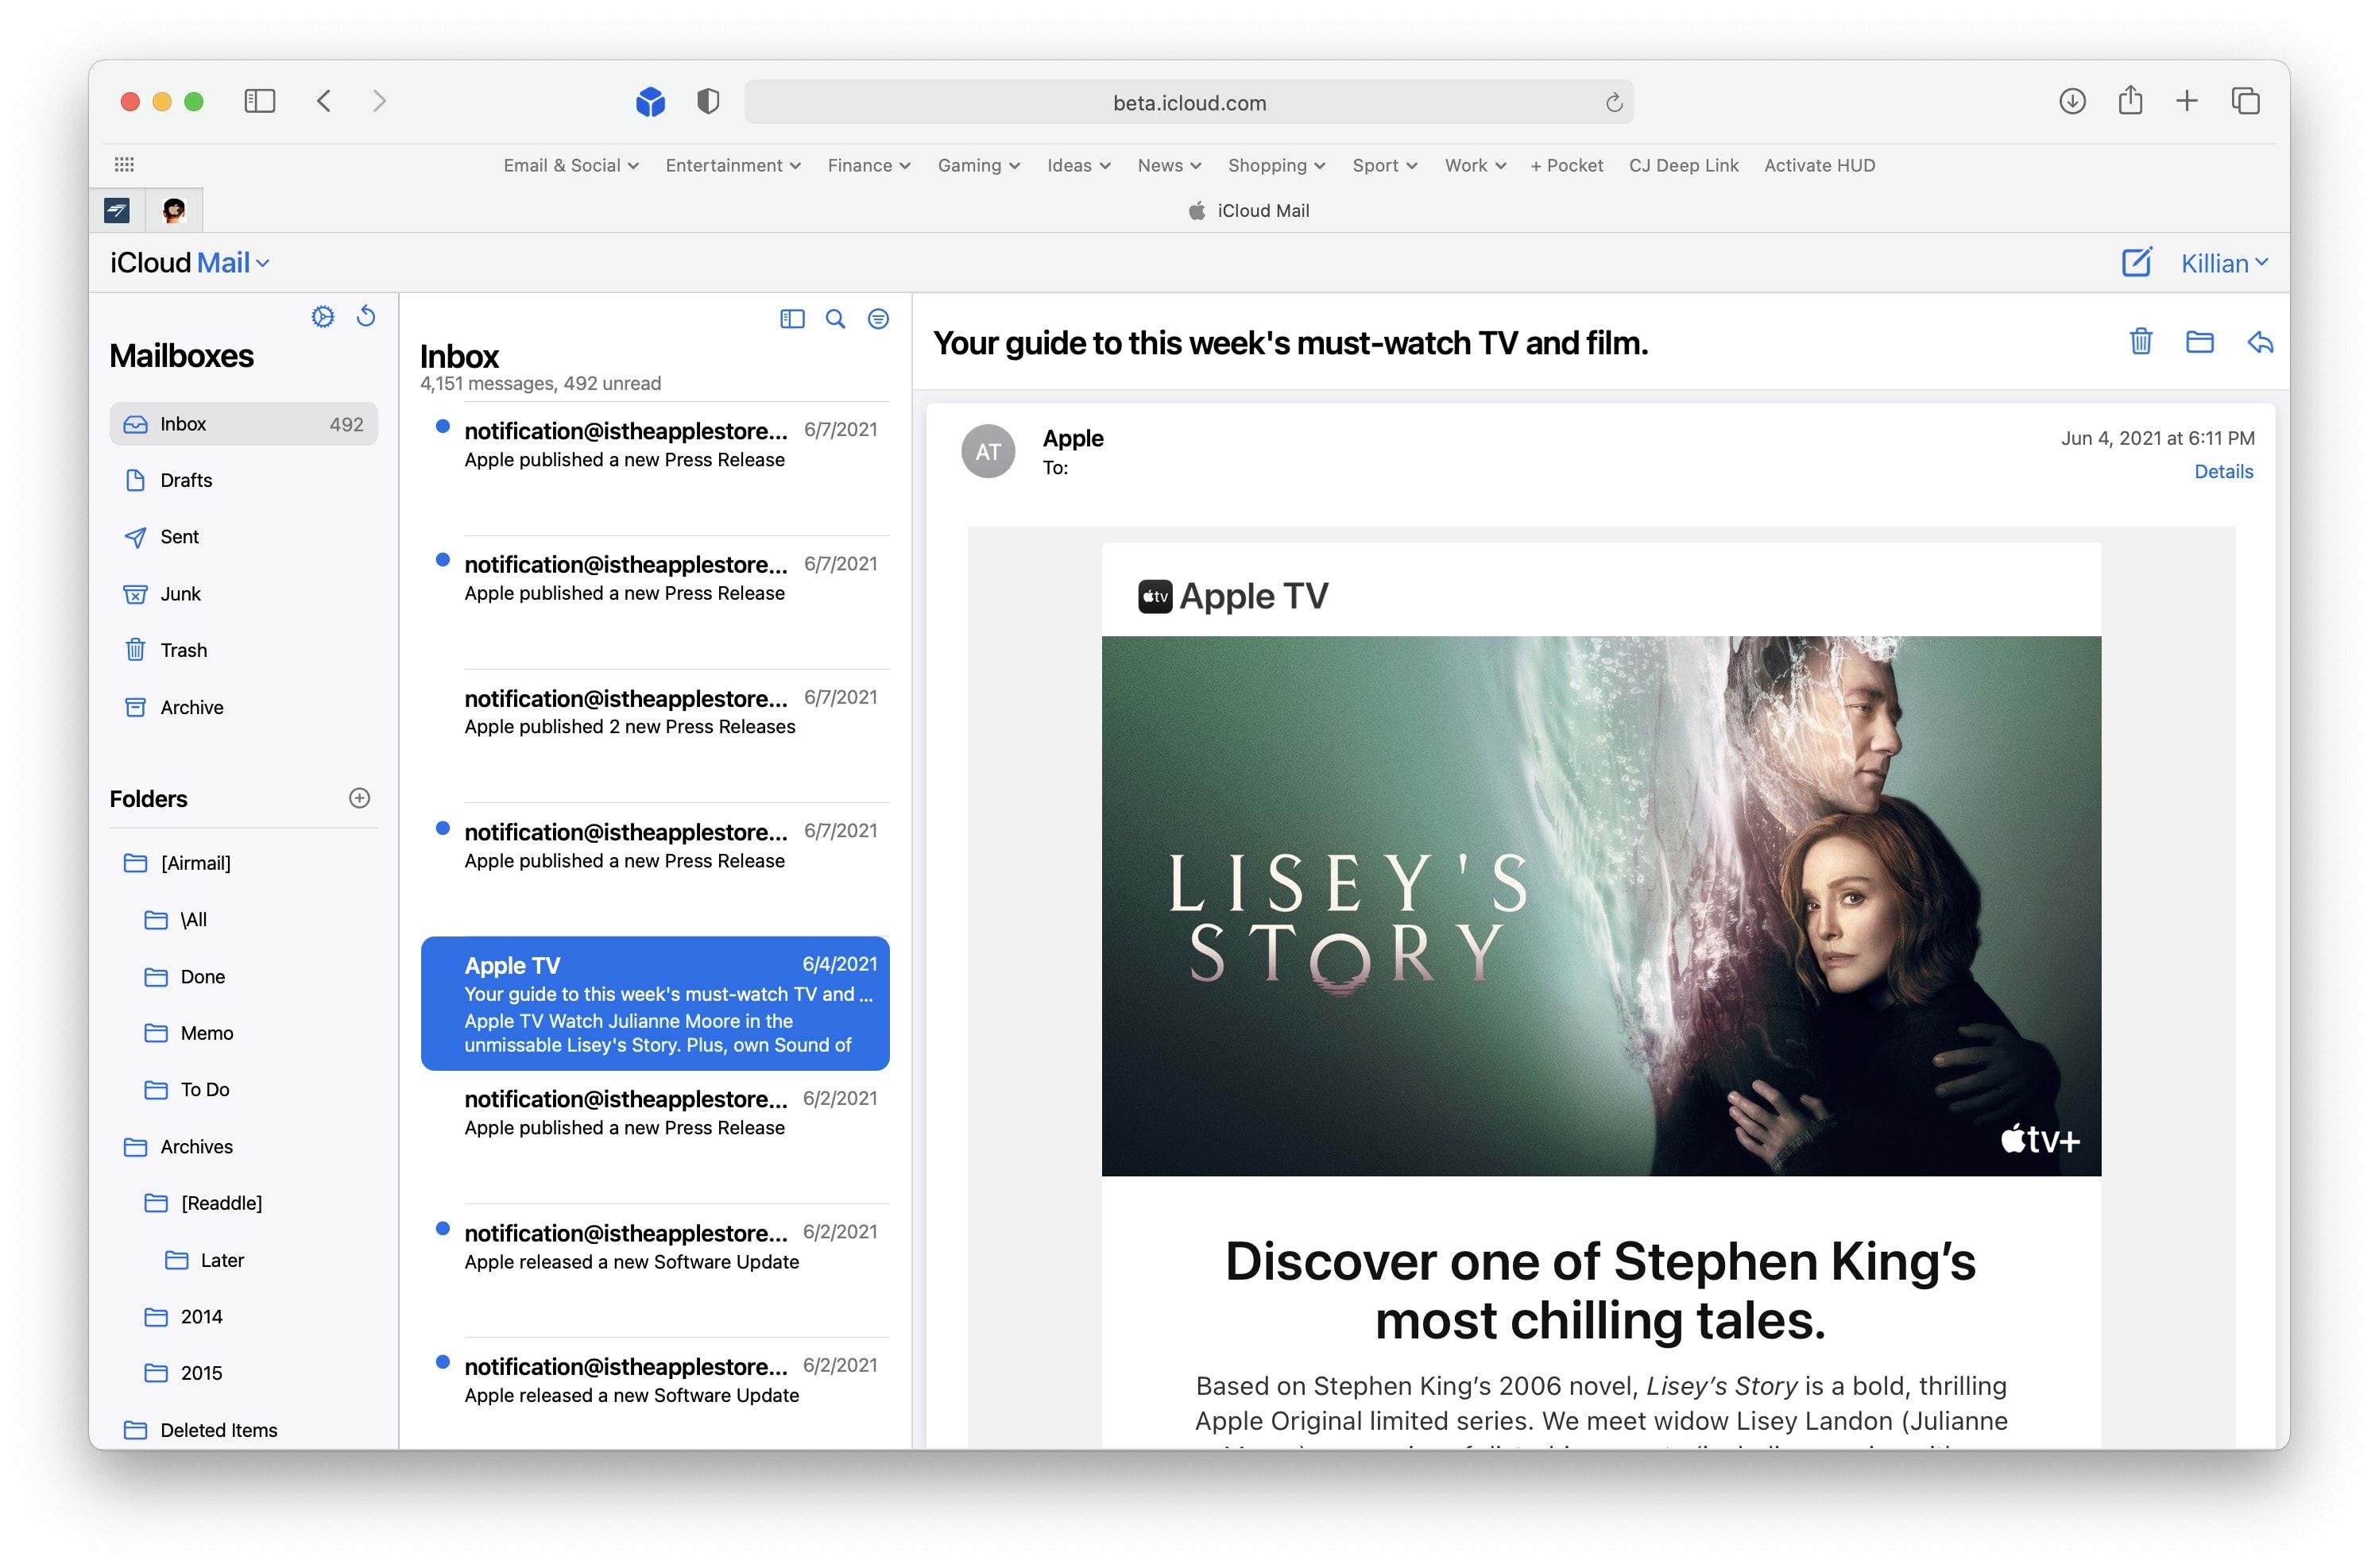Refresh mailboxes with the circular arrow
This screenshot has height=1568, width=2379.
coord(366,317)
